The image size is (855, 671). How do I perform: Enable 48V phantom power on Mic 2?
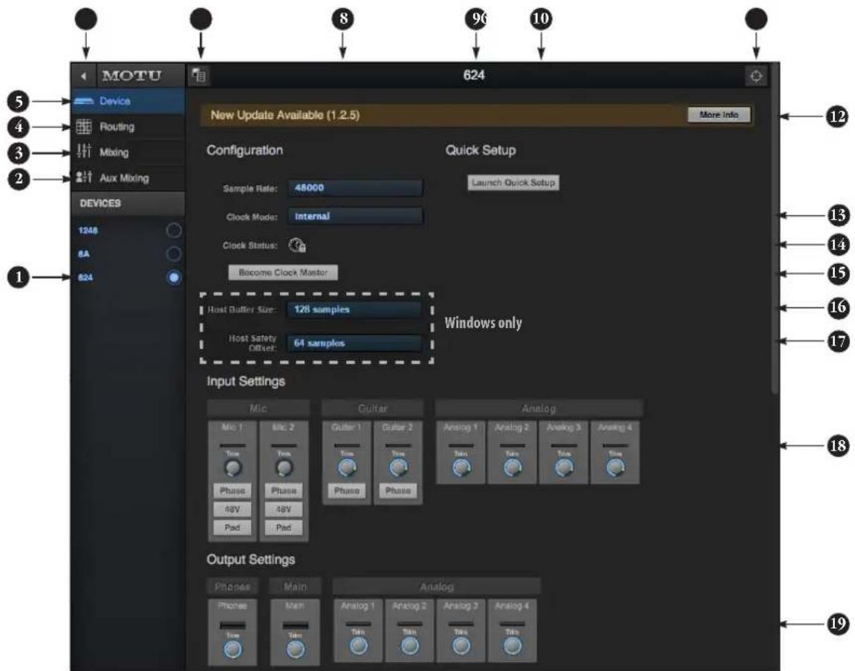point(284,509)
